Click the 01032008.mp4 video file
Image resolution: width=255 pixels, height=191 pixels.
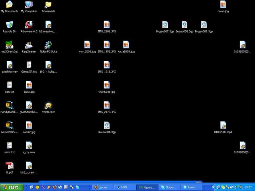[x=223, y=125]
